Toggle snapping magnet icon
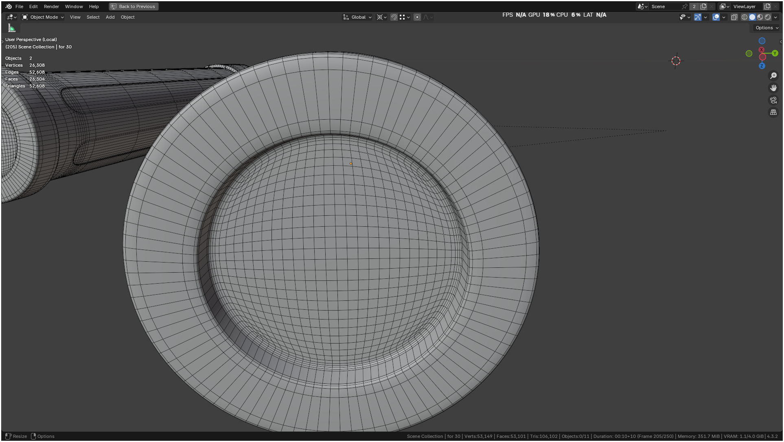The height and width of the screenshot is (442, 784). point(394,17)
